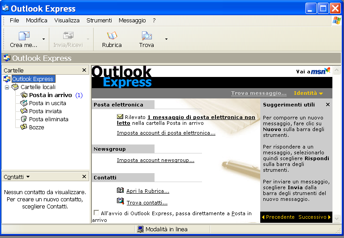Open the Strumenti menu
Screen dimensions: 344x238
99,21
